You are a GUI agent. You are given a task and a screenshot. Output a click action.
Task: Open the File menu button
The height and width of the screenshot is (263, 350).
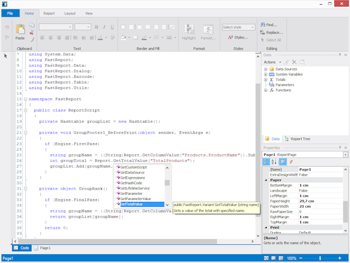coord(10,13)
